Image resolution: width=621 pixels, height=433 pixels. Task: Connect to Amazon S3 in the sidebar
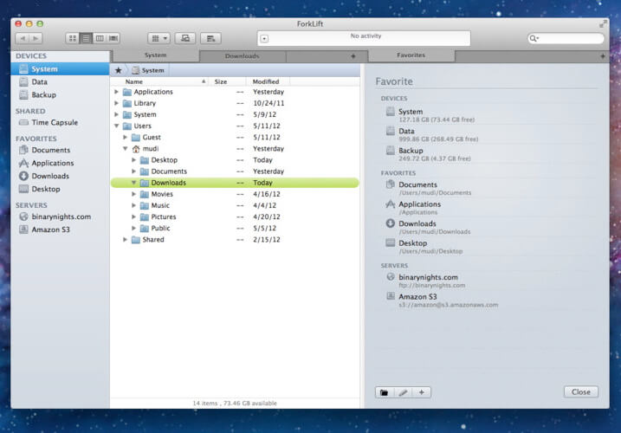61,229
